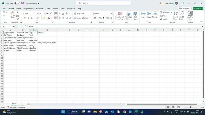Toggle Underline formatting

(x=32, y=18)
